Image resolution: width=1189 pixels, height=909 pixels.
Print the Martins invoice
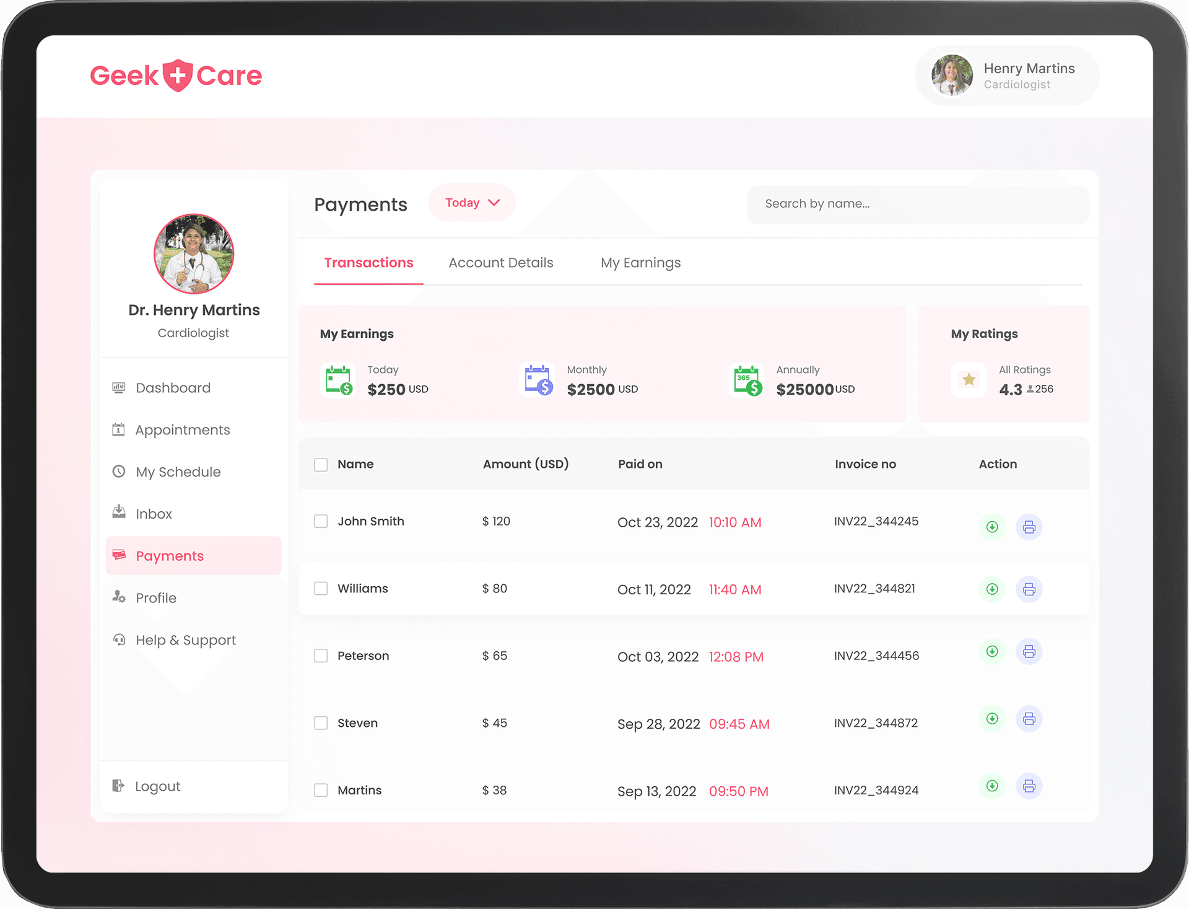[1029, 786]
